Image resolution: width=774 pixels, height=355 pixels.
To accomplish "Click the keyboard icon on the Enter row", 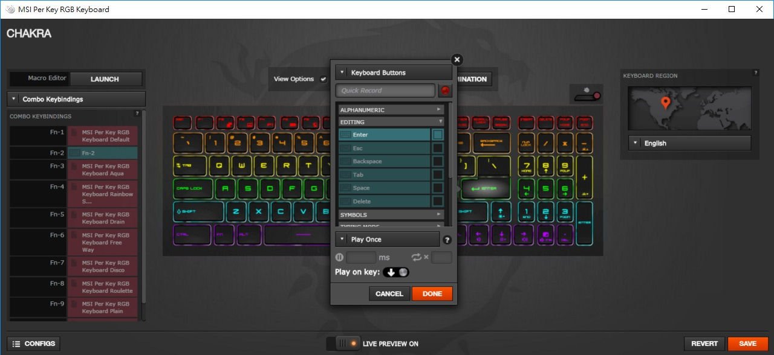I will (x=346, y=135).
